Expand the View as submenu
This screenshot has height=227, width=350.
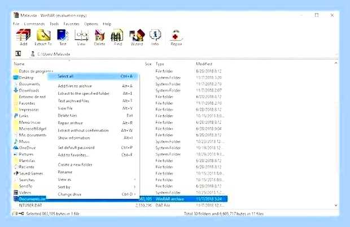pyautogui.click(x=93, y=180)
